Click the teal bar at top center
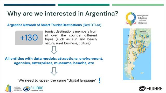 [84, 5]
